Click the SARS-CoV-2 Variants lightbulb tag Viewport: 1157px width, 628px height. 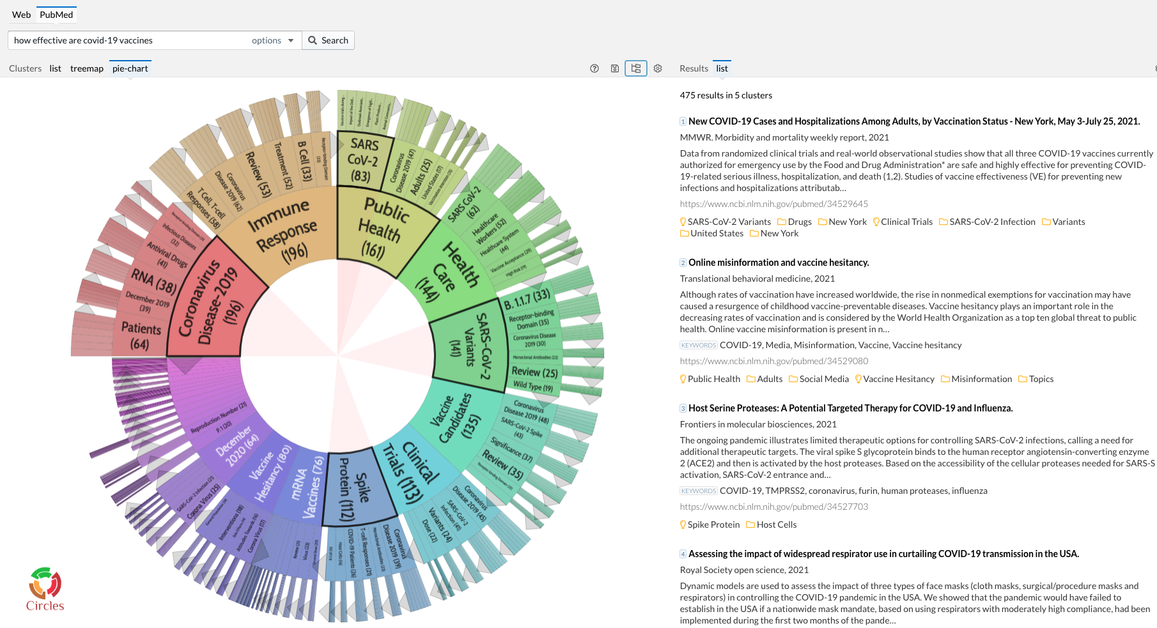click(726, 222)
